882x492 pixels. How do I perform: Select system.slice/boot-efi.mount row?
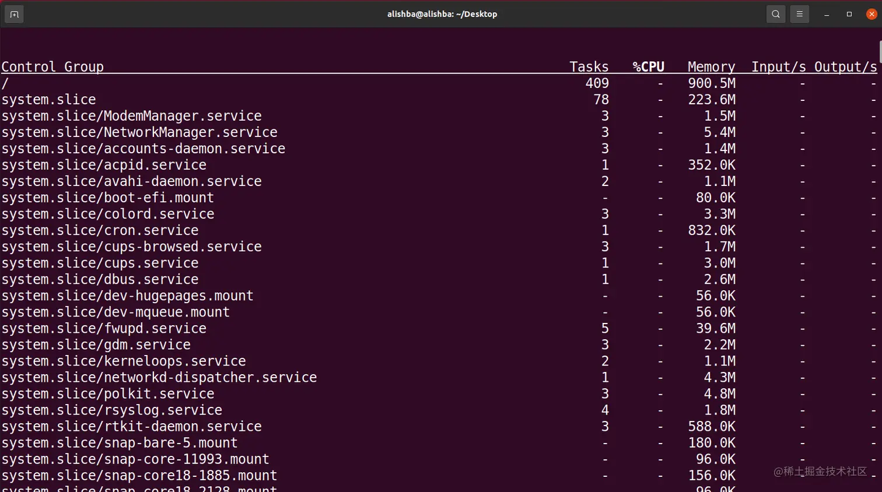pyautogui.click(x=439, y=198)
